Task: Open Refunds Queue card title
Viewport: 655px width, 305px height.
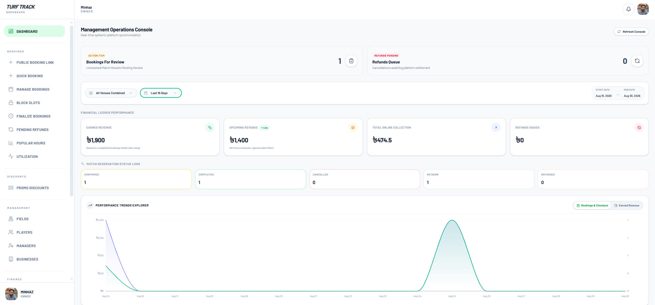Action: tap(386, 62)
